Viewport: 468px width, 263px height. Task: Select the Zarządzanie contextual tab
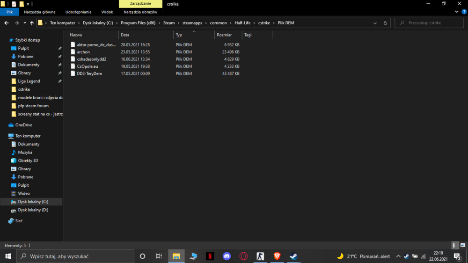tap(140, 4)
